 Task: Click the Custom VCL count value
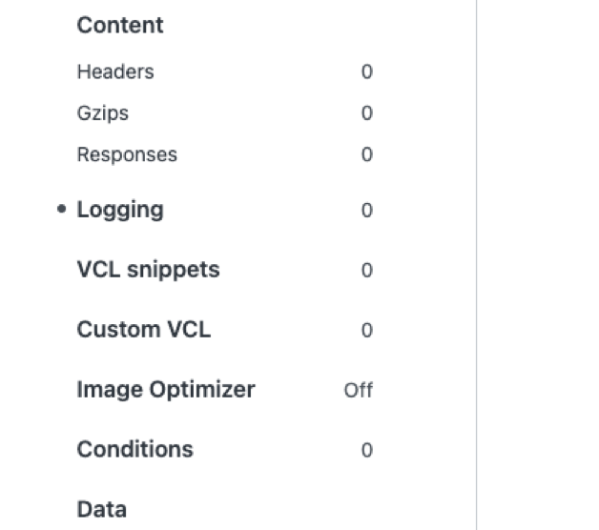(x=366, y=331)
